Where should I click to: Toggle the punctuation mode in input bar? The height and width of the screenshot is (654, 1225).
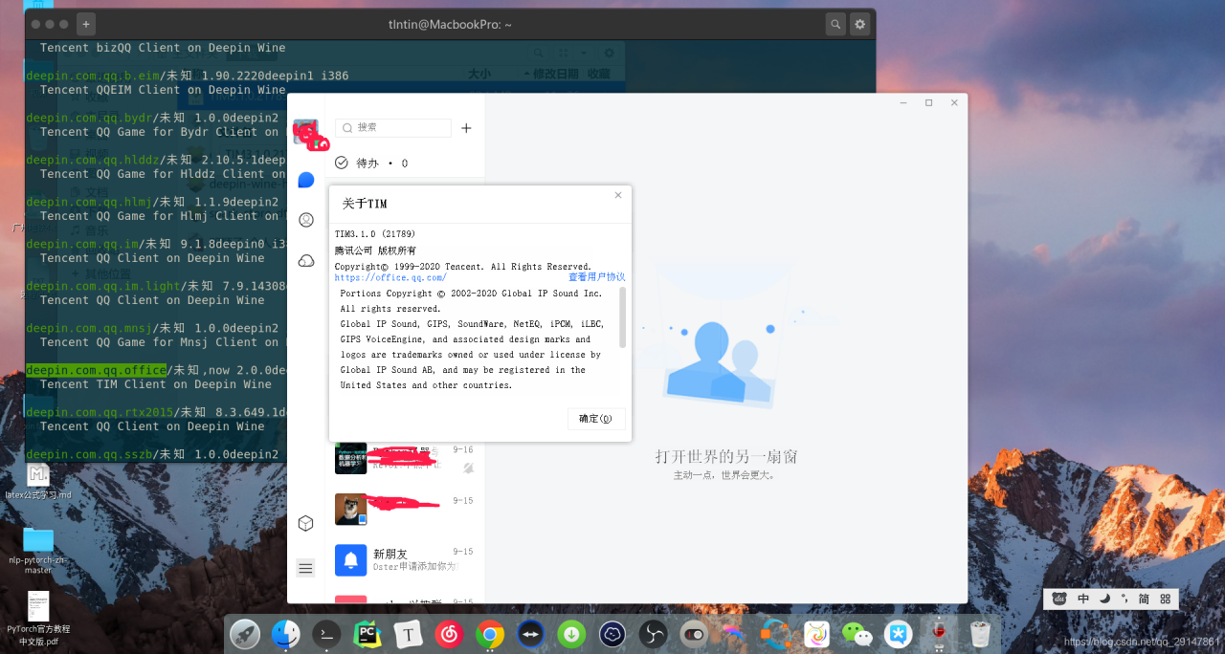(1125, 599)
